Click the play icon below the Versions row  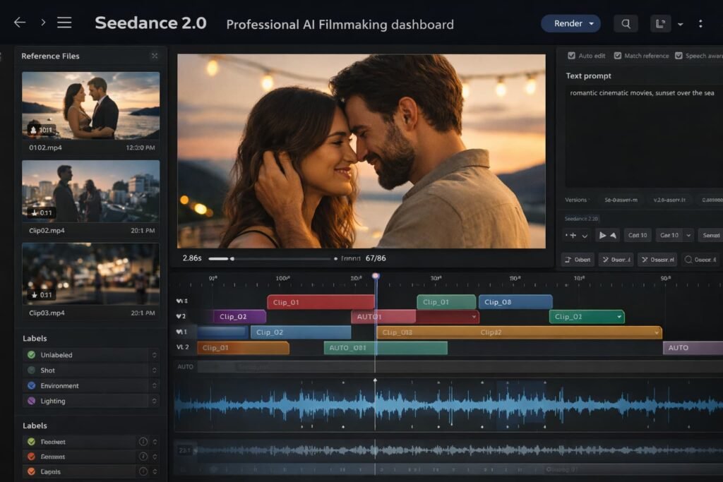[603, 236]
